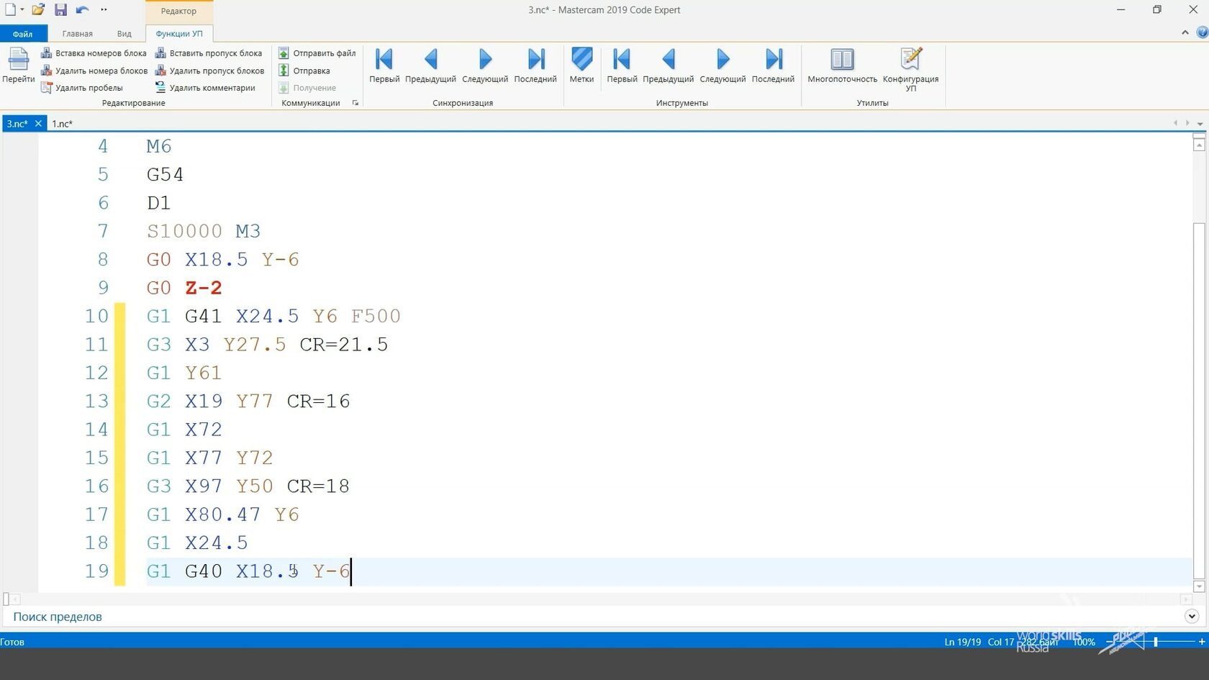Jump to Последний in the Синхронизация group
The image size is (1209, 680).
pyautogui.click(x=535, y=65)
